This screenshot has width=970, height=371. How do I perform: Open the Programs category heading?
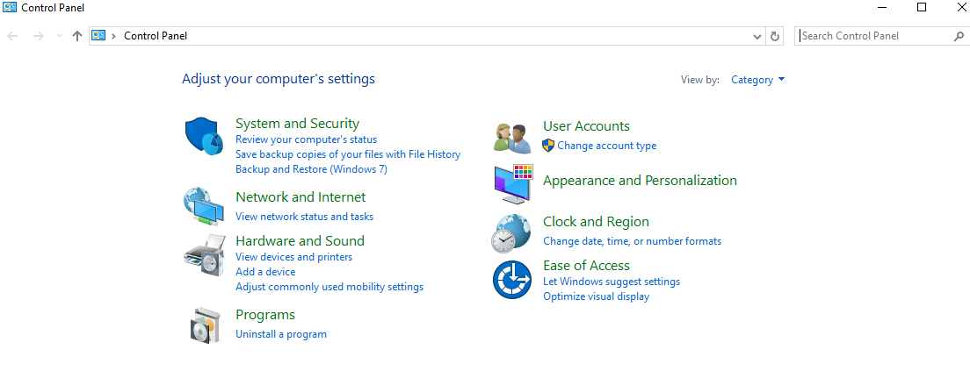click(265, 315)
